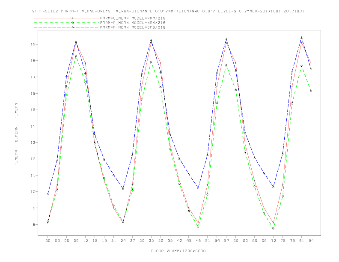This screenshot has height=262, width=339.
Task: Click legend entry PARM=F_MEAN MODEL=GFS/218
Action: (x=133, y=27)
